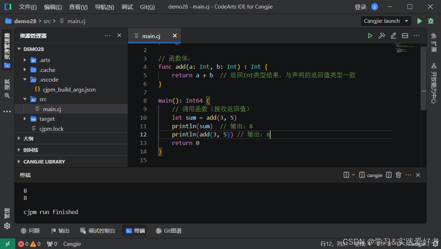
Task: Collapse the src folder
Action: (x=25, y=99)
